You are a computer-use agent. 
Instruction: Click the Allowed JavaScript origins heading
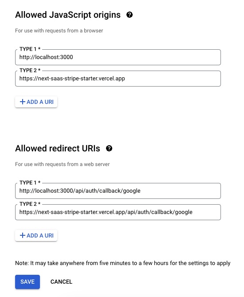point(68,15)
